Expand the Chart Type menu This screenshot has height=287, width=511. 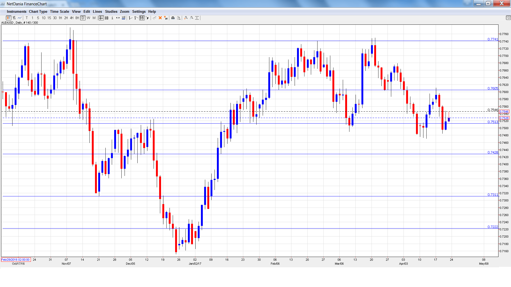coord(38,12)
